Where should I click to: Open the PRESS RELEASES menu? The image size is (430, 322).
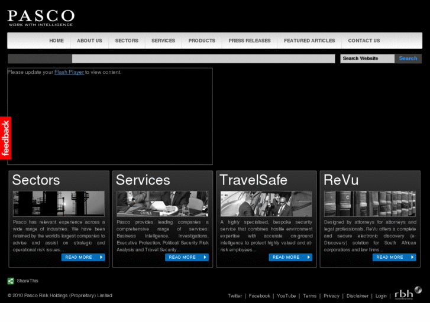pyautogui.click(x=250, y=41)
